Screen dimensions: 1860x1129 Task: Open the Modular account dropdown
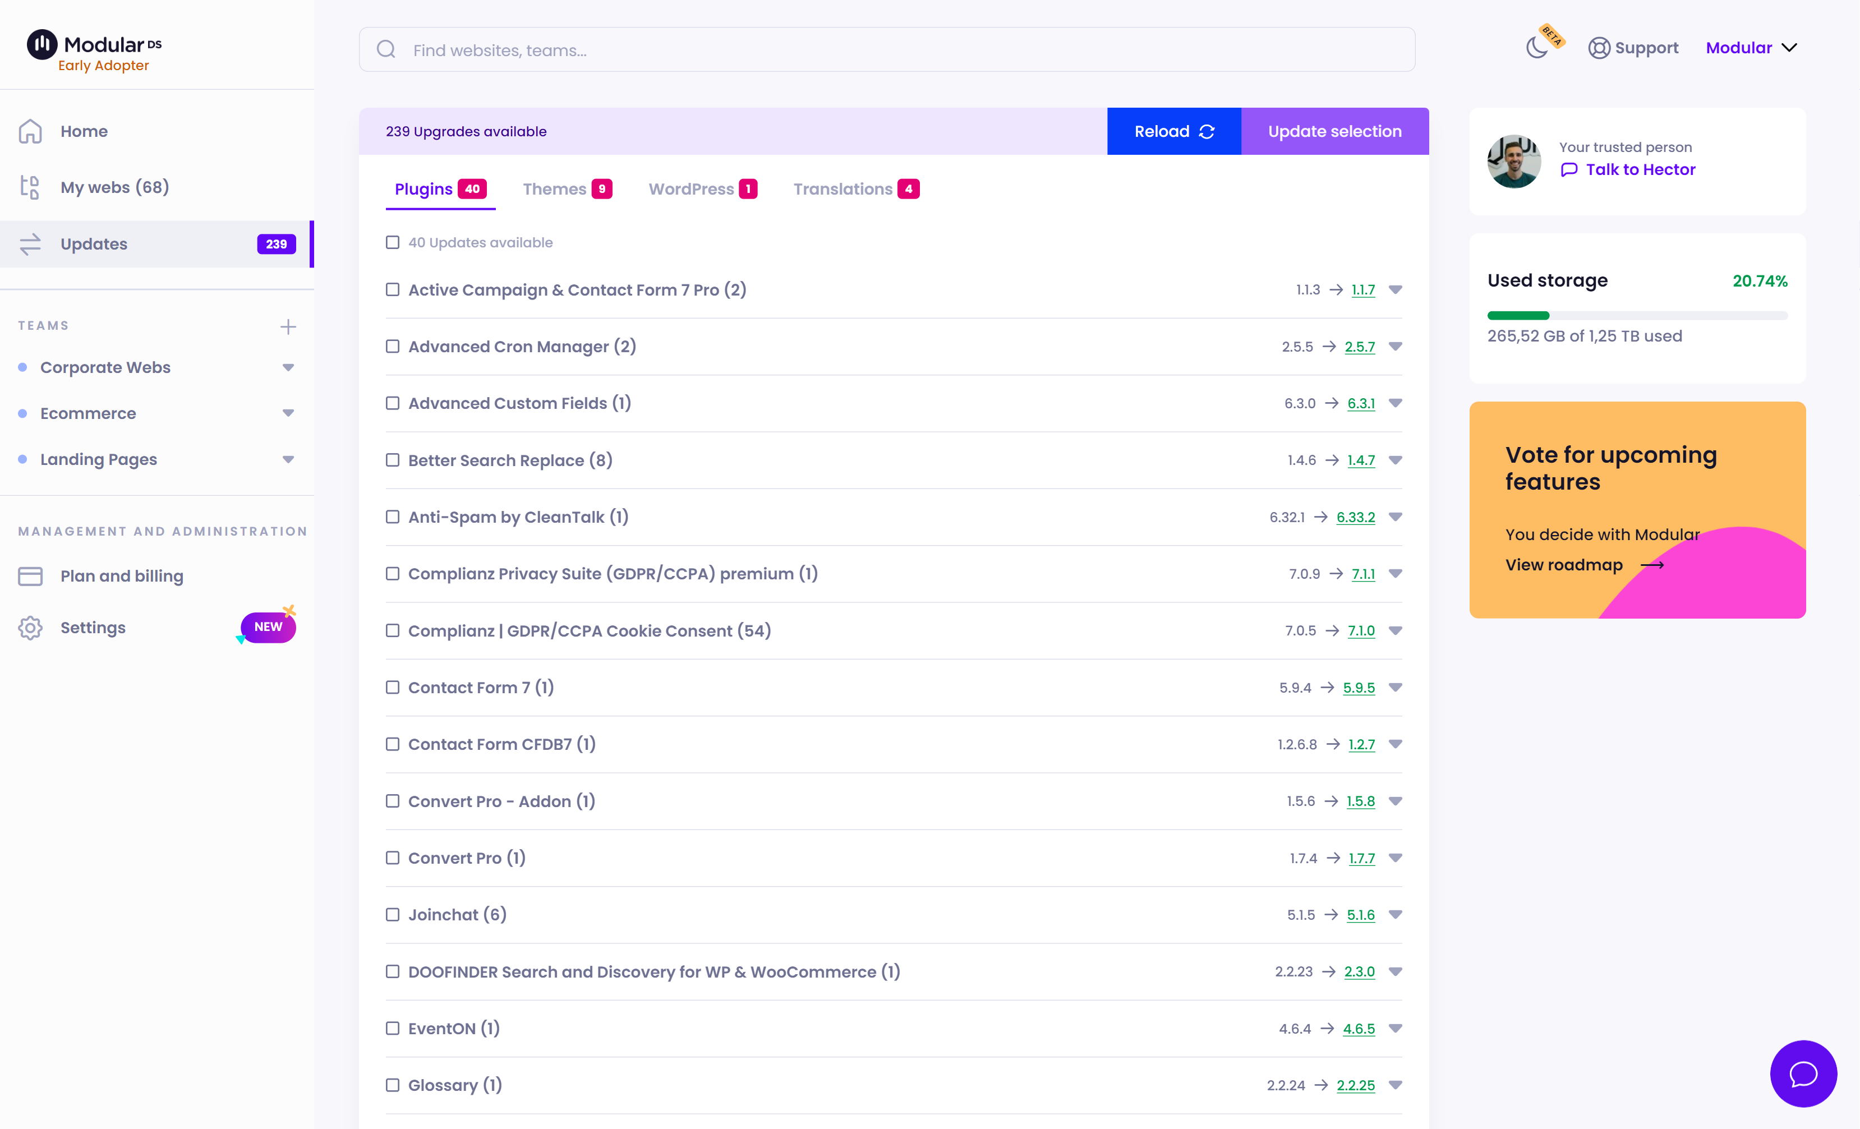[1751, 48]
